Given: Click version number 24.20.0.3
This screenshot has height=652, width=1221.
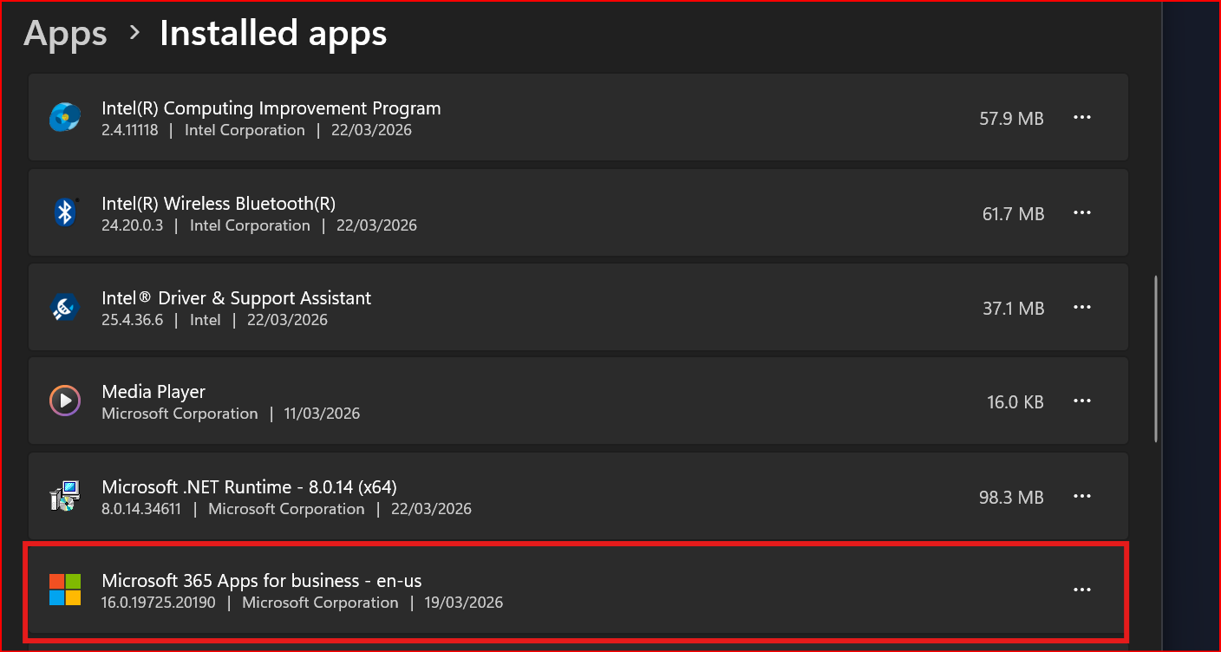Looking at the screenshot, I should [x=132, y=225].
